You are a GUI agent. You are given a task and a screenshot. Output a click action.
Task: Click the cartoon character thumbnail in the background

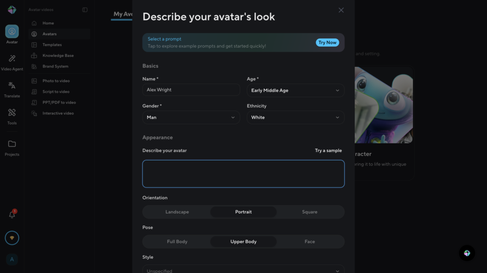[384, 105]
